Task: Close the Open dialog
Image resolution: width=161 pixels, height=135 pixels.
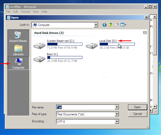Action: point(146,17)
